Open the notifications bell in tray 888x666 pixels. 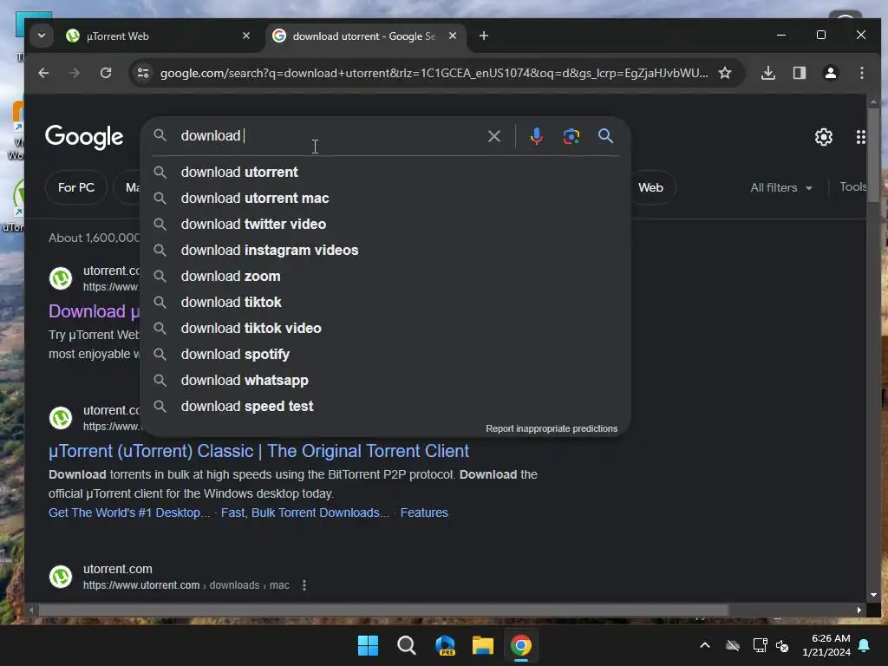865,645
